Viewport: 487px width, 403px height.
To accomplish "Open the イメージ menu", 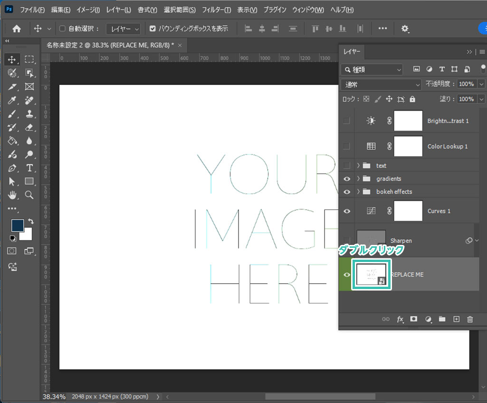I will (88, 10).
